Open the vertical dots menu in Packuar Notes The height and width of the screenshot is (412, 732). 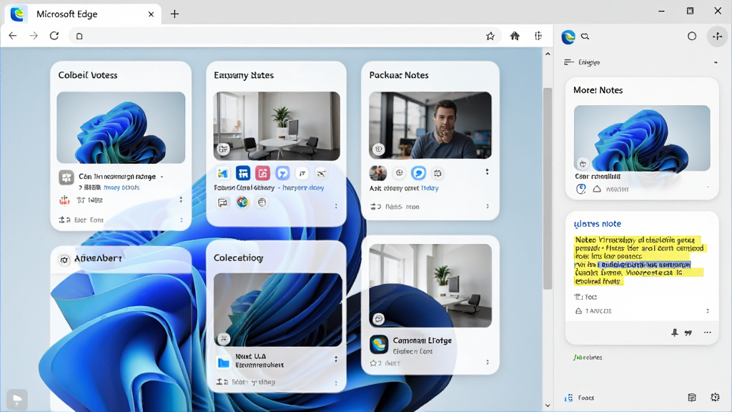tap(487, 172)
